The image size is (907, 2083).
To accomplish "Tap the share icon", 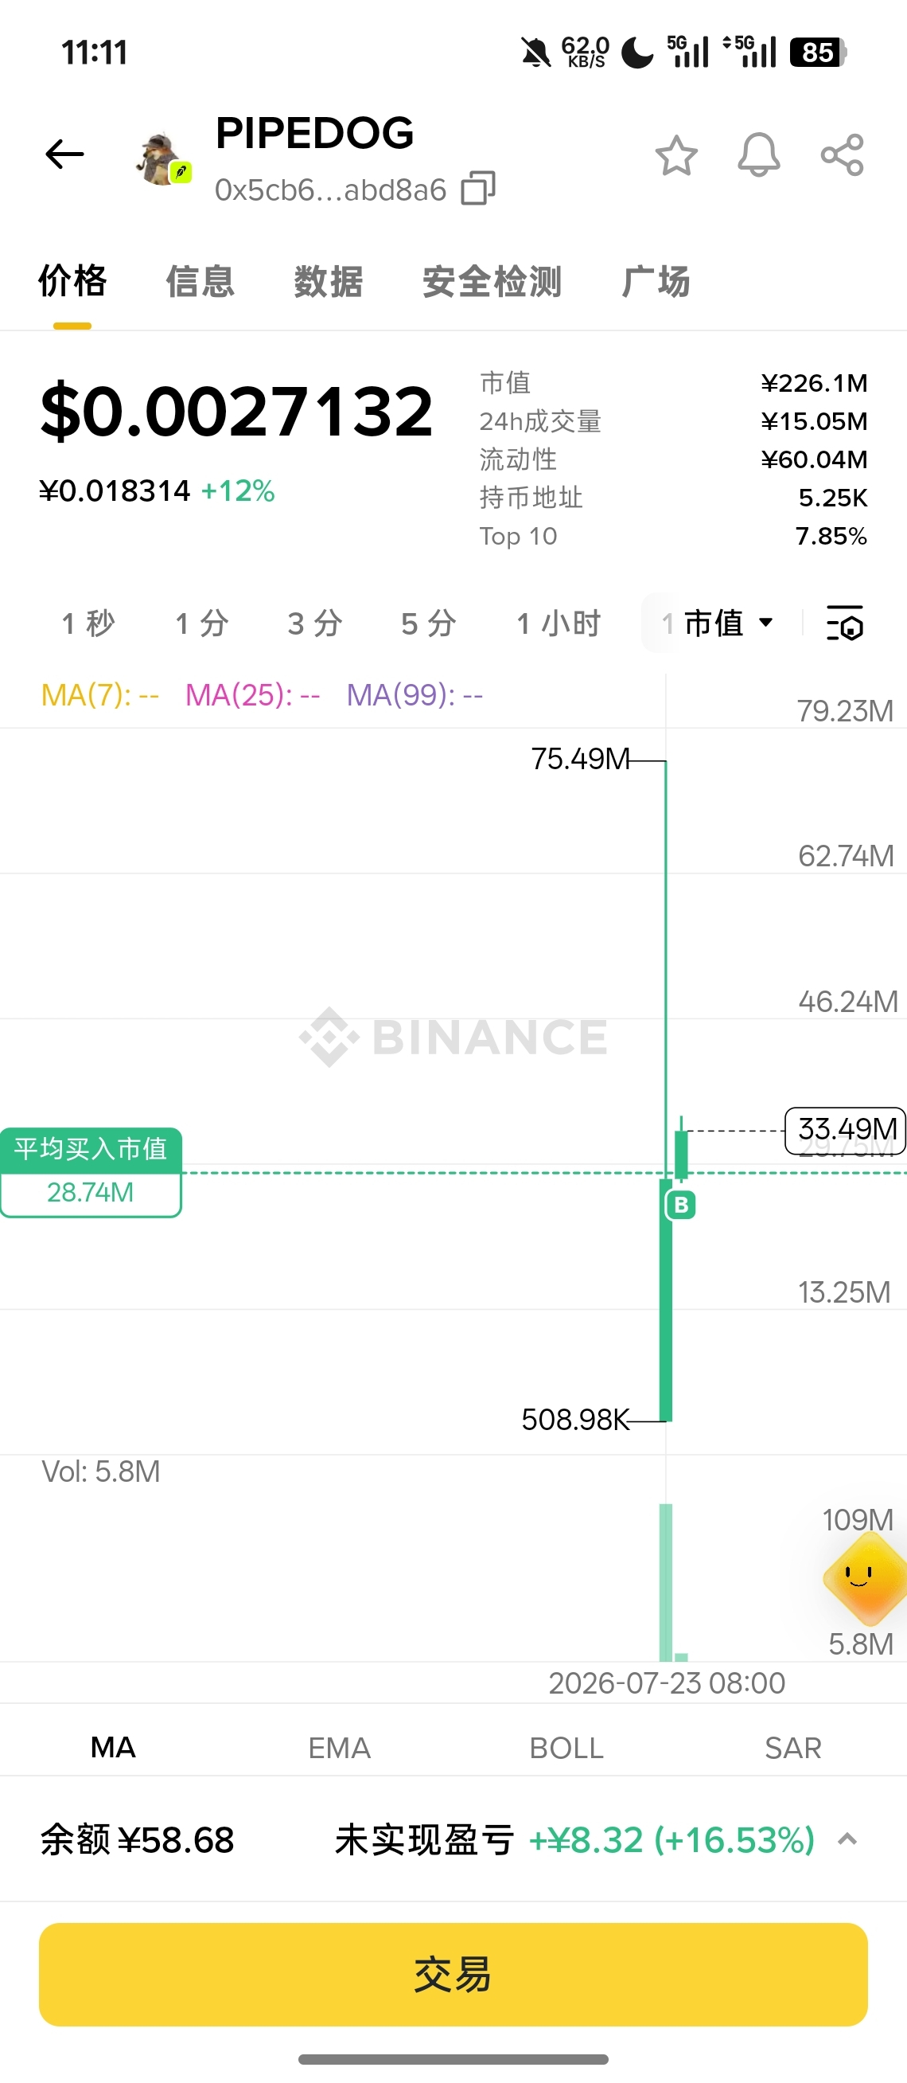I will click(843, 155).
